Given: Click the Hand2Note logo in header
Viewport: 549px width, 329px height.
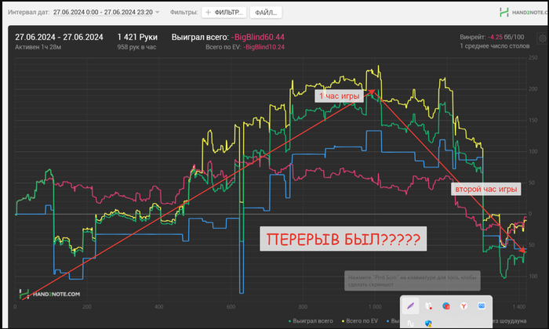Looking at the screenshot, I should [523, 13].
